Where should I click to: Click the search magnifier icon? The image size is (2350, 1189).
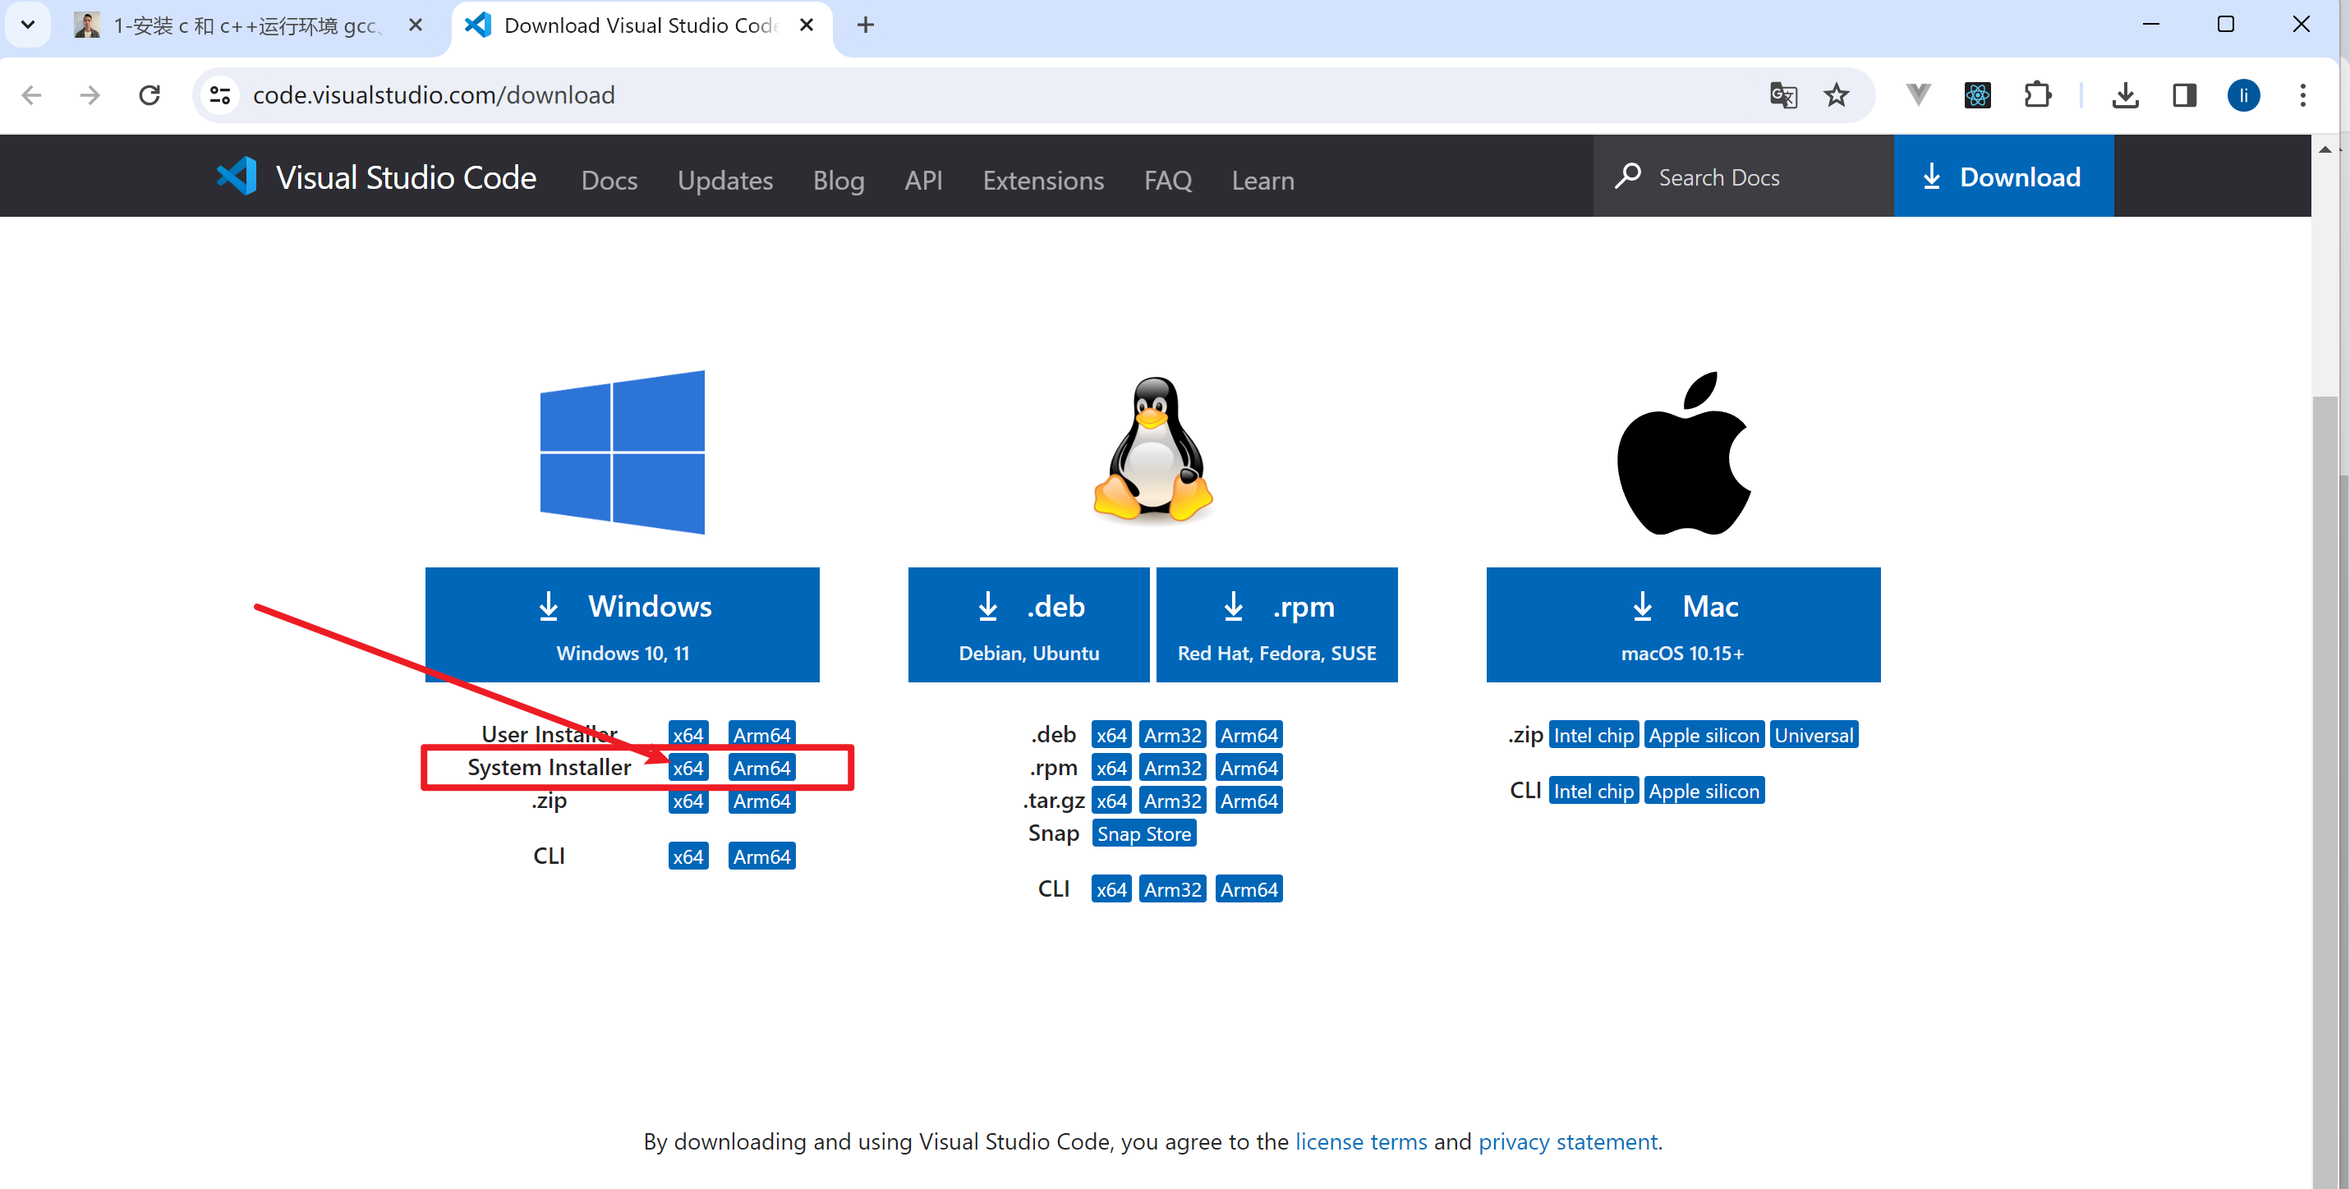(x=1627, y=175)
